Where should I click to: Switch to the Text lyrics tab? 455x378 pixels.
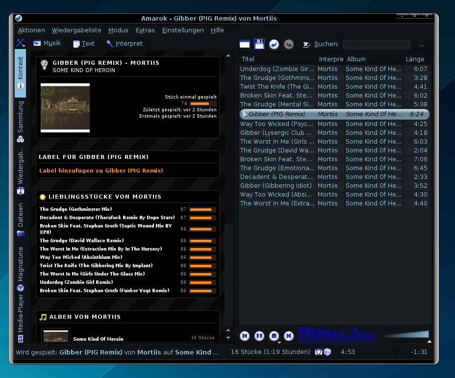[84, 44]
